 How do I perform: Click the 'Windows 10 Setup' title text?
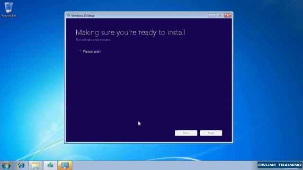tap(83, 16)
